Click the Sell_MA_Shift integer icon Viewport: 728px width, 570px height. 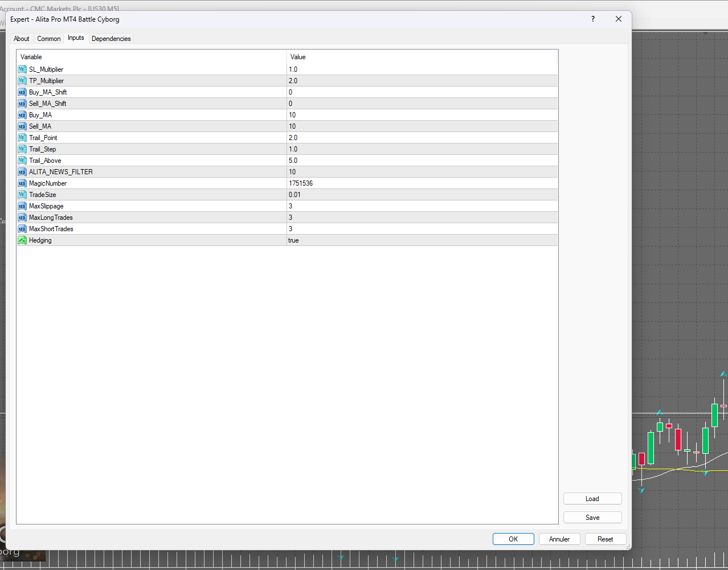coord(22,104)
